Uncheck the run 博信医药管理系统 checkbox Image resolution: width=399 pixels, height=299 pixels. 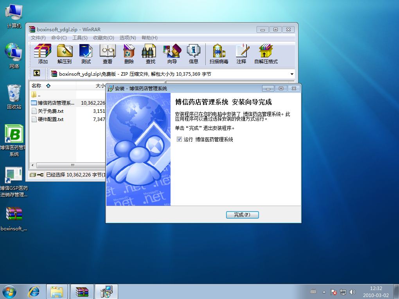pyautogui.click(x=180, y=139)
